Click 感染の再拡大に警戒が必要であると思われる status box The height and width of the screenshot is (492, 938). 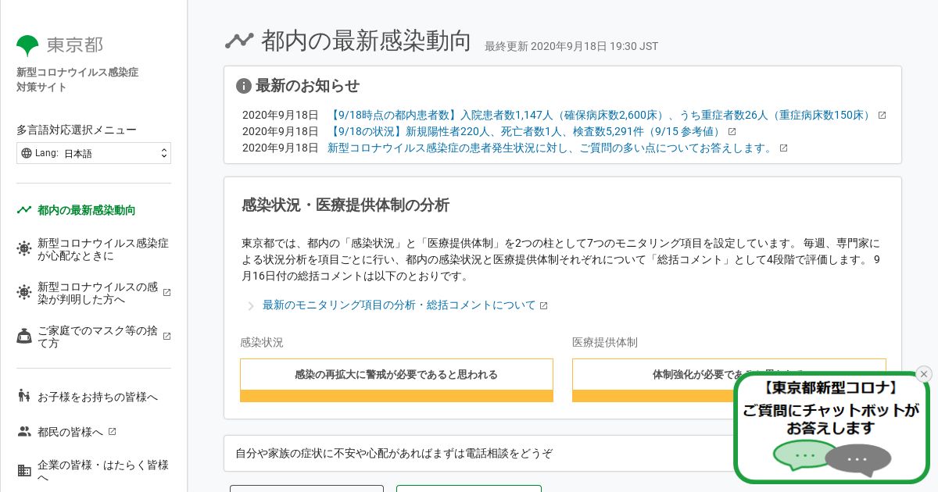click(396, 375)
